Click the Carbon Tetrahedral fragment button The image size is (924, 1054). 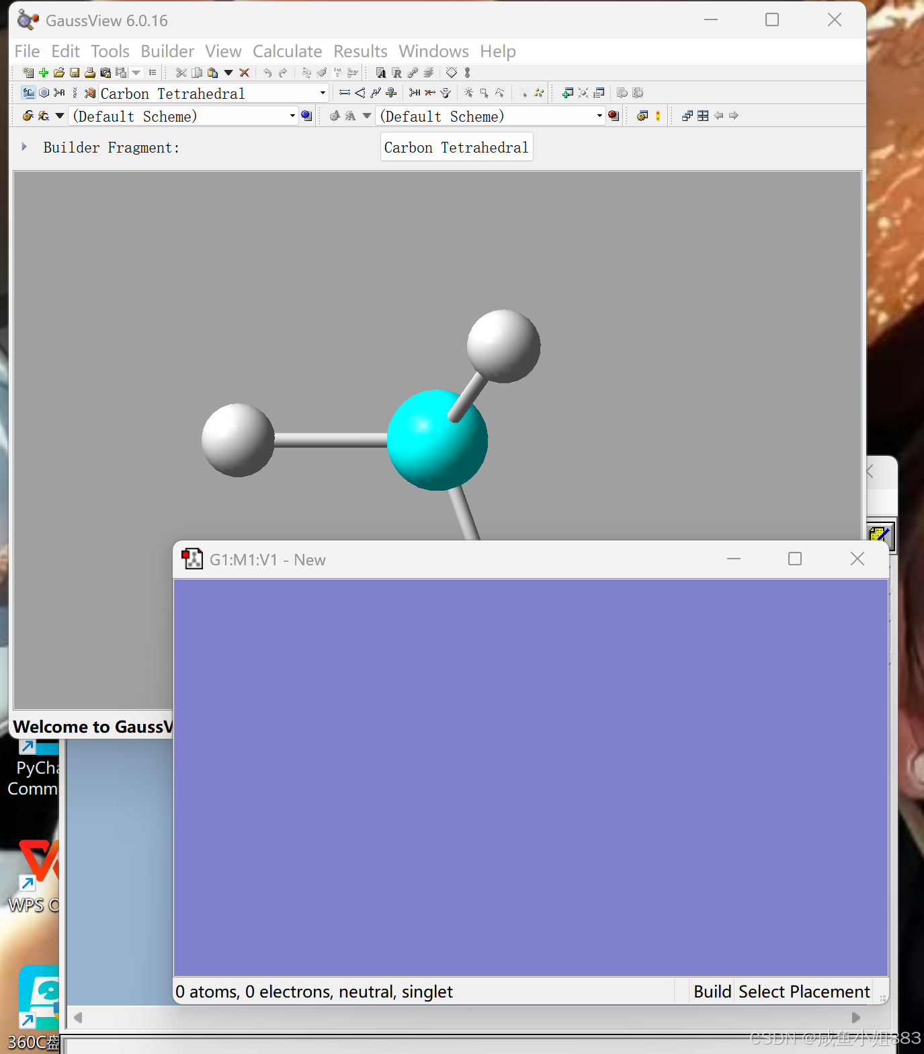(x=456, y=147)
